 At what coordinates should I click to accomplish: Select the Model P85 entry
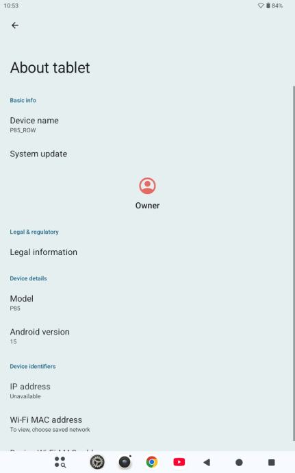click(x=147, y=303)
